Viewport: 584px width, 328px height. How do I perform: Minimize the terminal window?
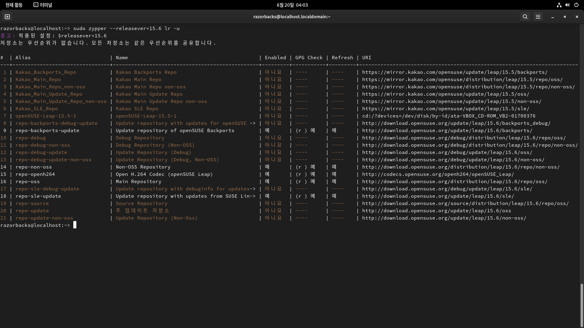pos(552,17)
